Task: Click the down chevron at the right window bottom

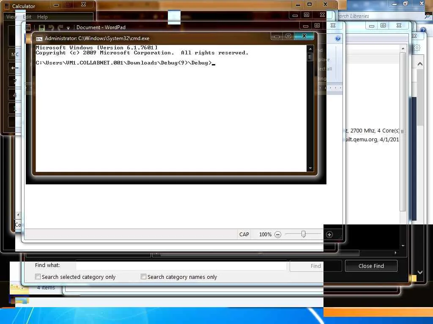Action: [420, 272]
